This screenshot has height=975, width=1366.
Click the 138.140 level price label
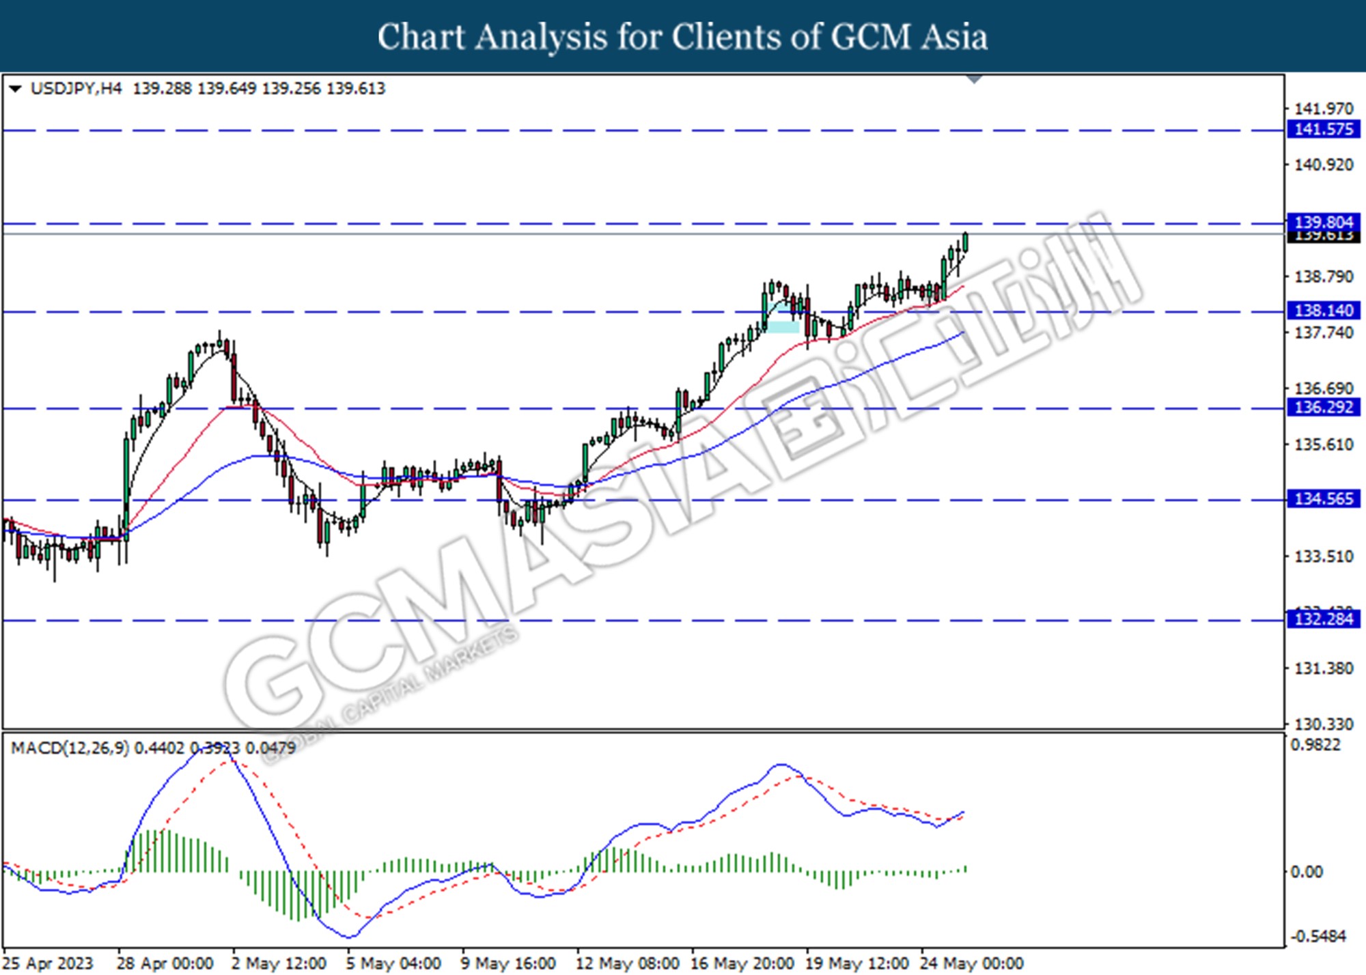1324,311
